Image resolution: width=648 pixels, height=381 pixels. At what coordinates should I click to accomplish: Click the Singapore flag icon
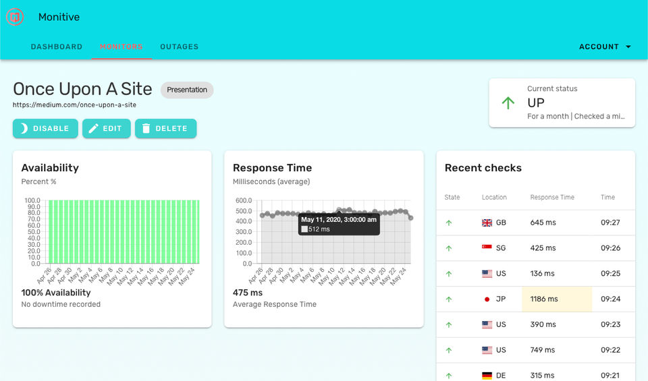coord(487,248)
